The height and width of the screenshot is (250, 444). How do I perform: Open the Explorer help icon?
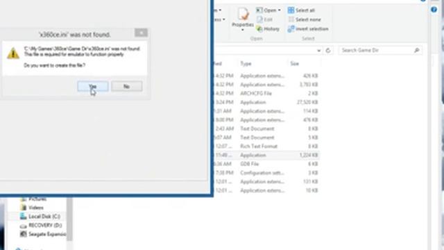pyautogui.click(x=434, y=10)
